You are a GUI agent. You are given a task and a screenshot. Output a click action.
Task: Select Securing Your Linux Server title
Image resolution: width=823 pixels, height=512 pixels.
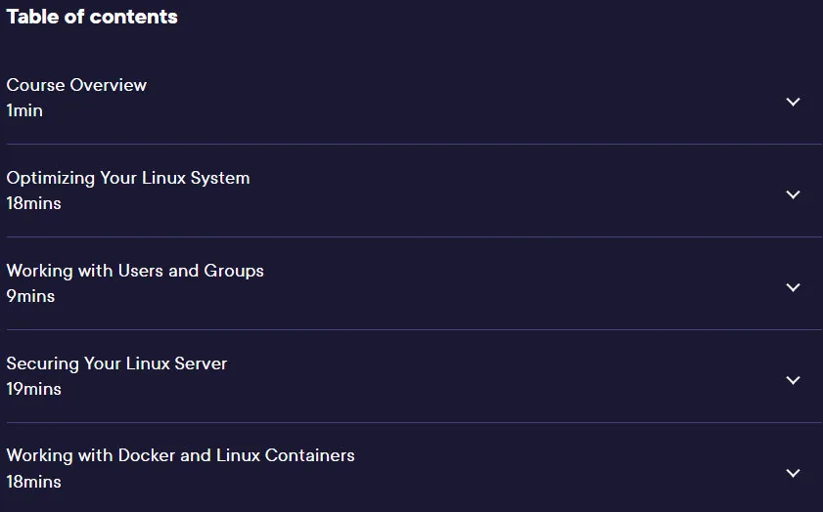[116, 363]
